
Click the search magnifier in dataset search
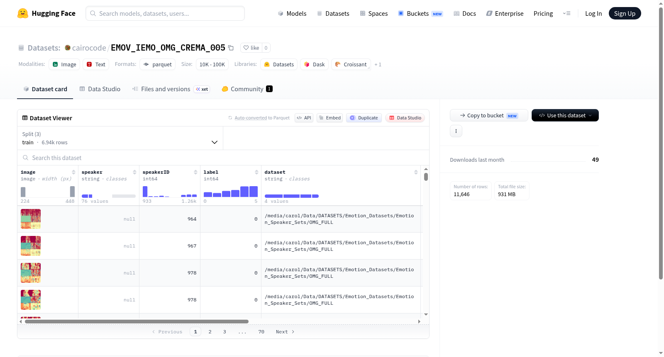26,158
